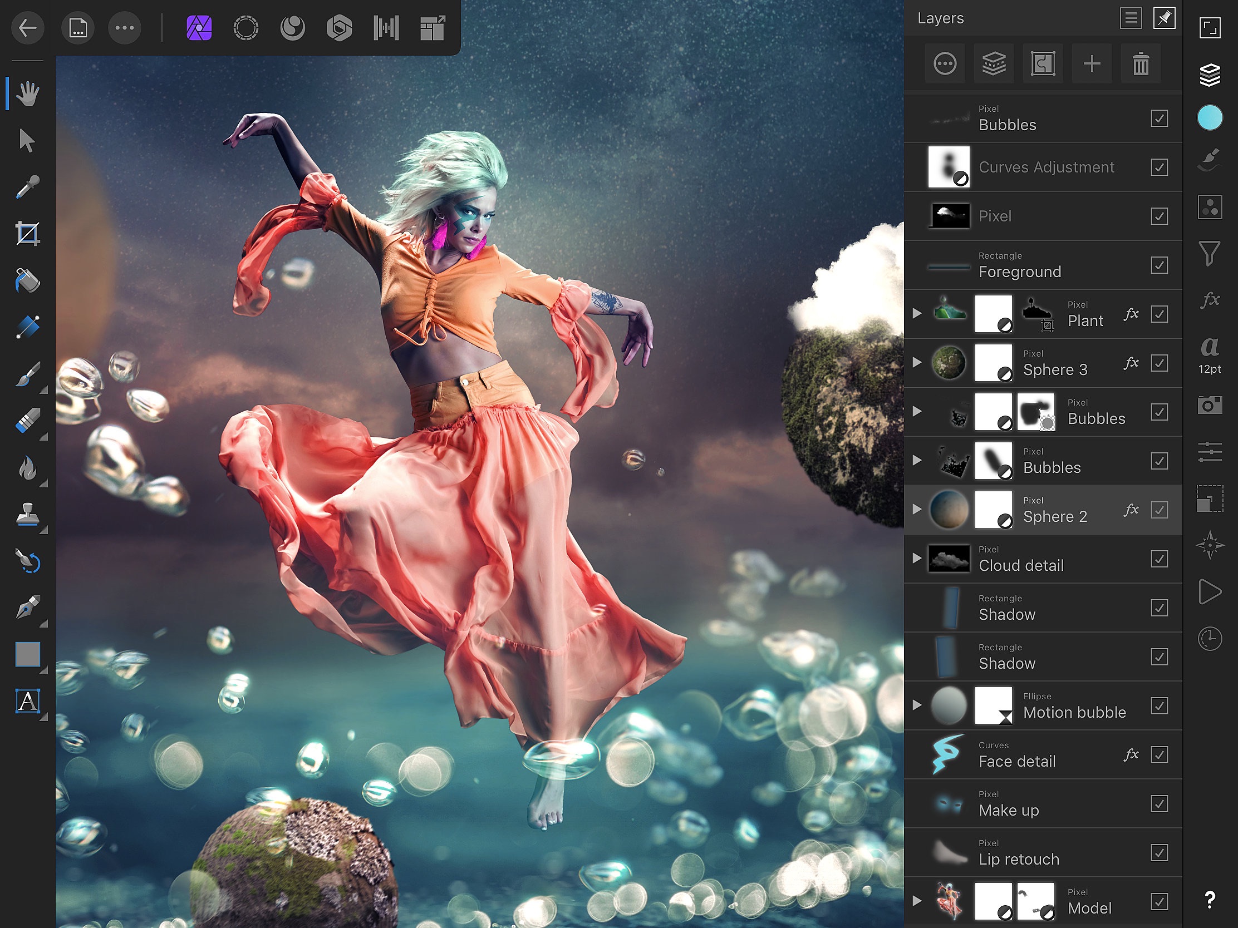Image resolution: width=1238 pixels, height=928 pixels.
Task: Select the View hand tool
Action: coord(27,93)
